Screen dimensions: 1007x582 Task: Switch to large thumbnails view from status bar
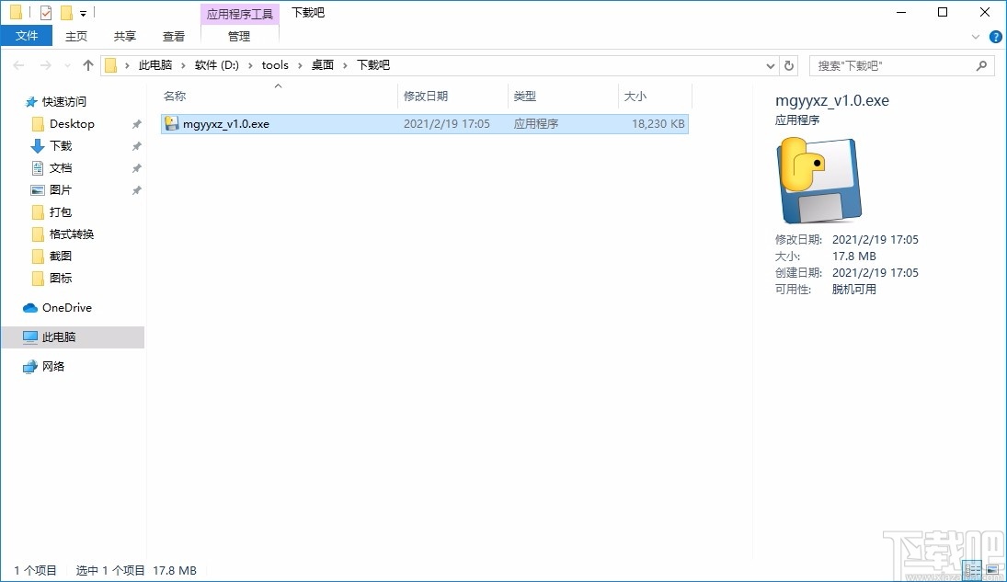point(993,570)
